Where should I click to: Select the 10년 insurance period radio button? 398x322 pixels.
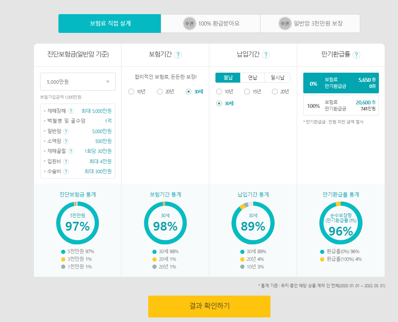pyautogui.click(x=131, y=91)
